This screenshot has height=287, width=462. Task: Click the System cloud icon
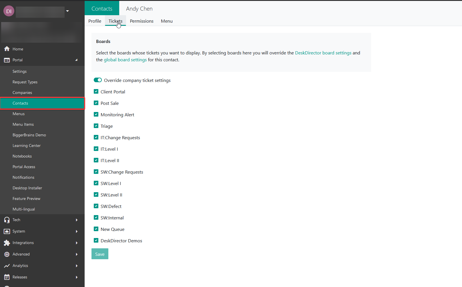pyautogui.click(x=7, y=231)
